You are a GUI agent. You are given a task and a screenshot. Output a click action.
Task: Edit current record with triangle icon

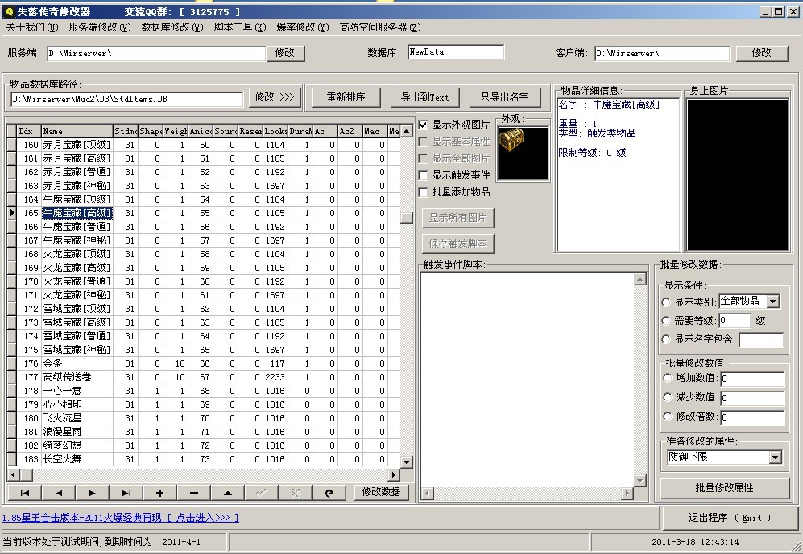click(x=227, y=493)
